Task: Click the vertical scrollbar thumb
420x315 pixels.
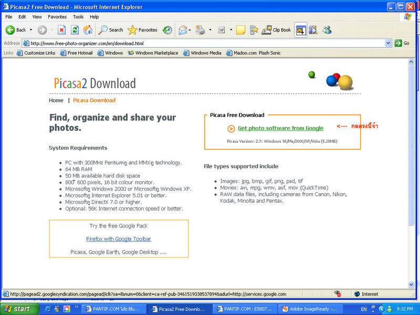Action: point(411,145)
